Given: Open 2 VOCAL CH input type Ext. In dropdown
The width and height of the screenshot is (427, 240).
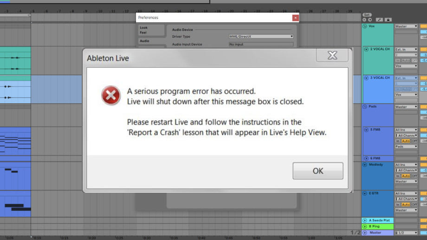Looking at the screenshot, I should [406, 50].
